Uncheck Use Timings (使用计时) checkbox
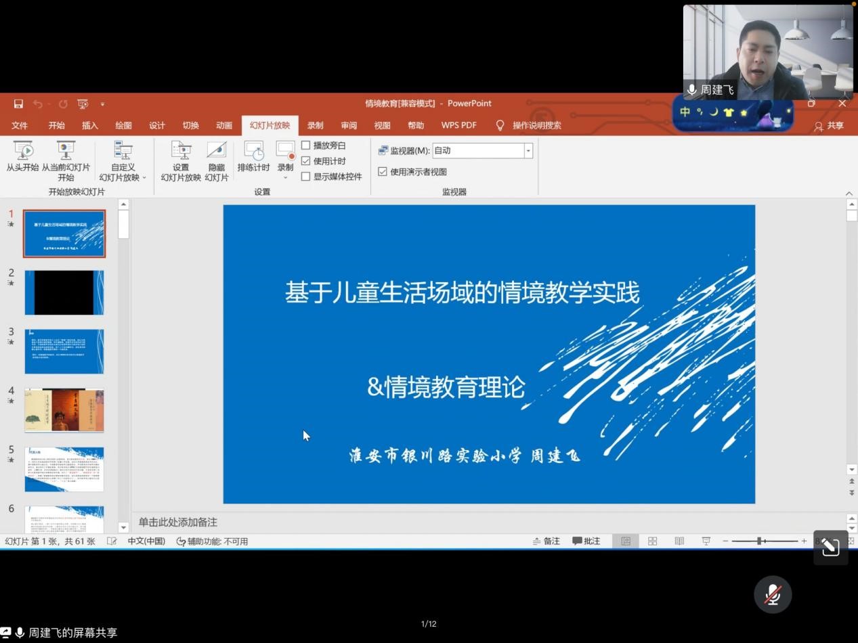Image resolution: width=858 pixels, height=643 pixels. click(306, 161)
